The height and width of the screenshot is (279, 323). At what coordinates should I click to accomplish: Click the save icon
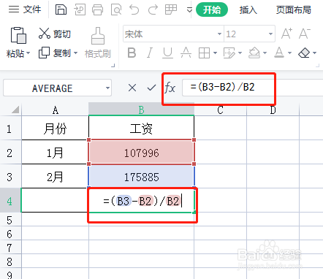pyautogui.click(x=61, y=10)
